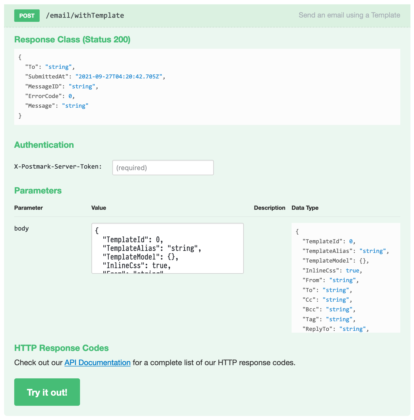
Task: Click the Description column header
Action: point(269,208)
